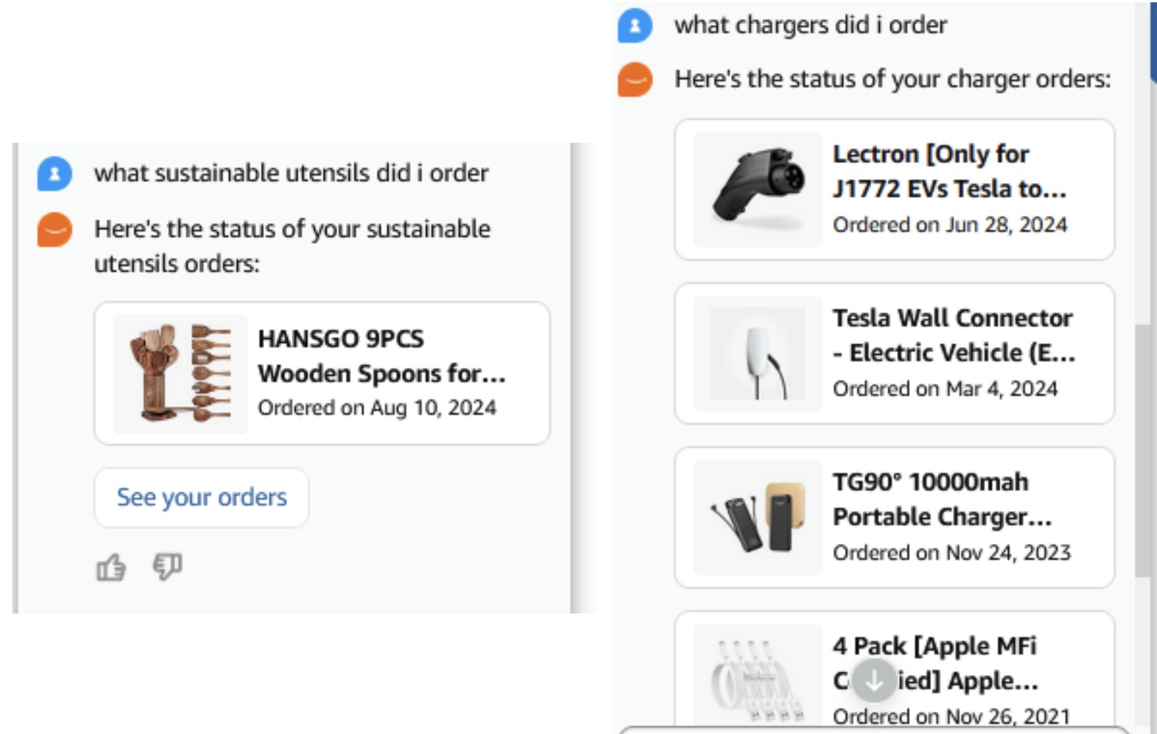This screenshot has height=734, width=1157.
Task: Click the user avatar beside the chargers question
Action: coord(634,24)
